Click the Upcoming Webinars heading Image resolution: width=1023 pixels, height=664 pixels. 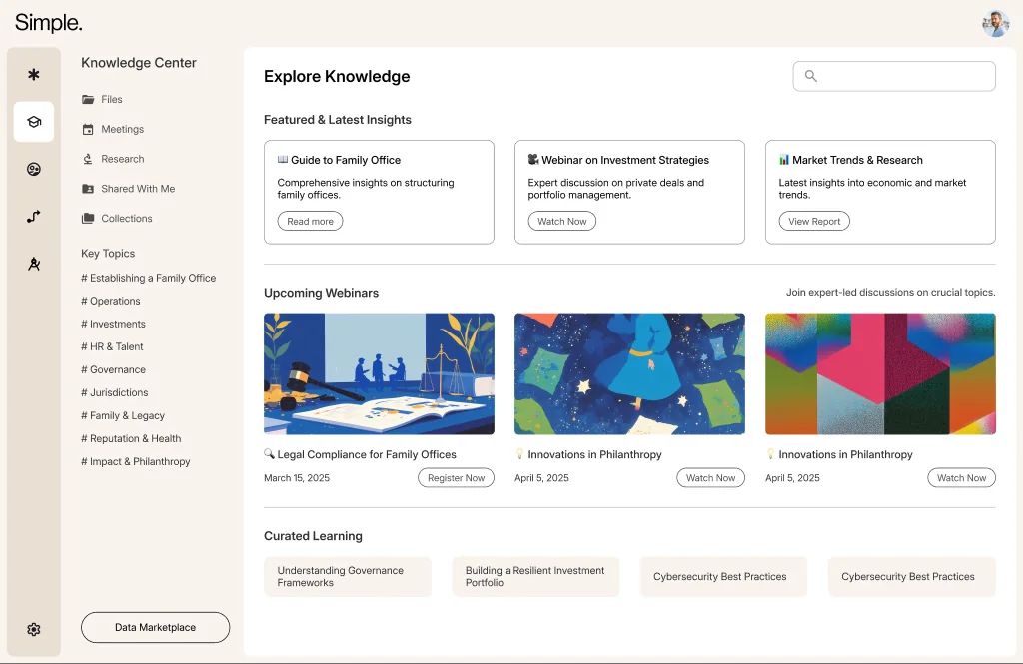pos(321,293)
